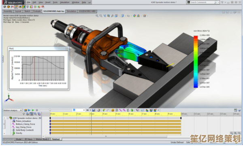Select Piston_Actuation in the motion tree
Image resolution: width=243 pixels, height=146 pixels.
pos(23,121)
